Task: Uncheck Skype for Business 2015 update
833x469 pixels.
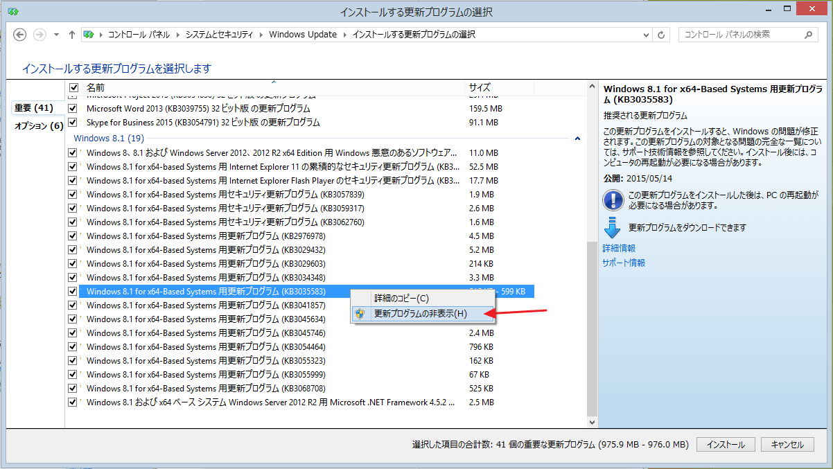Action: point(73,123)
